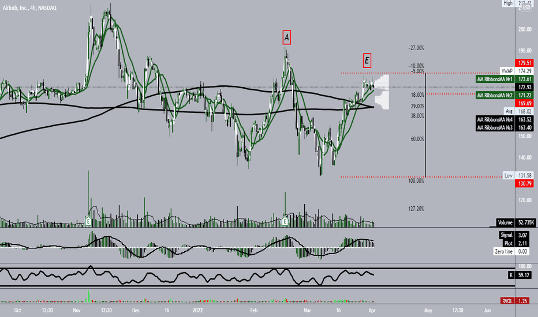Screen dimensions: 538x317
Task: Click the Zero line label
Action: coord(511,251)
